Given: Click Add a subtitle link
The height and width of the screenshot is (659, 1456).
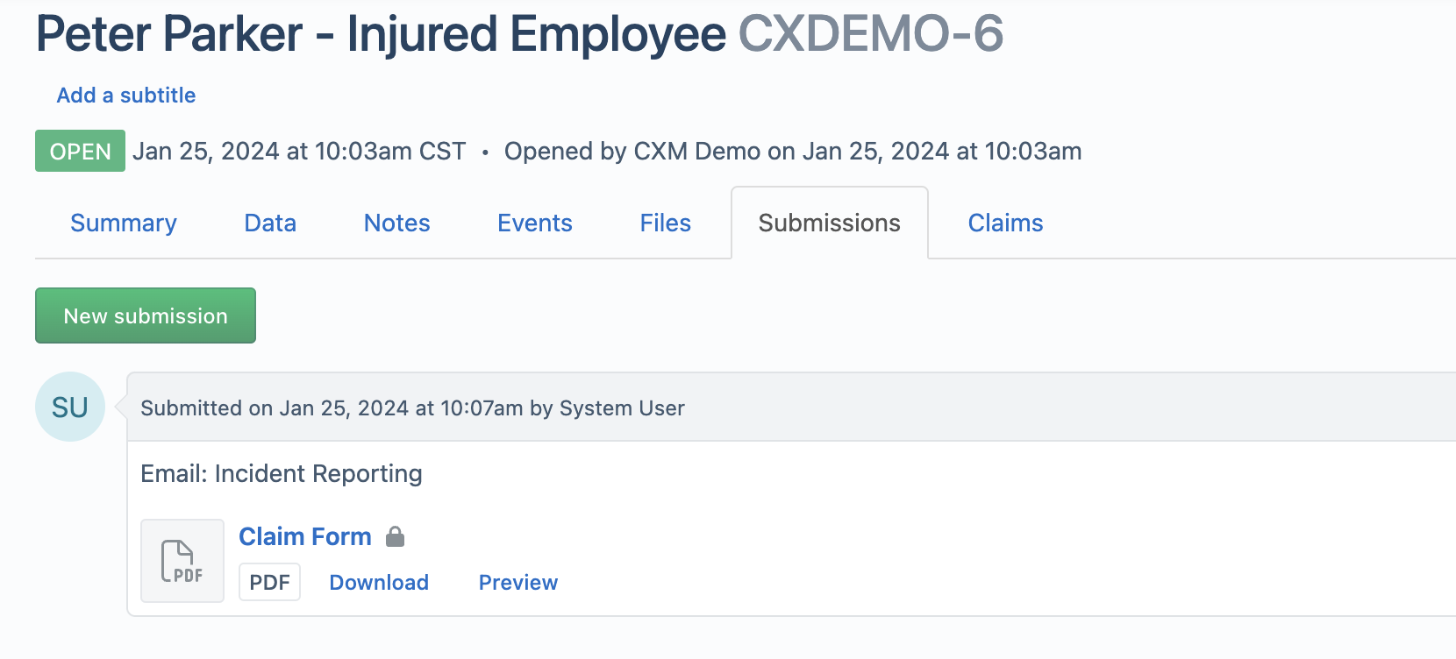Looking at the screenshot, I should pos(126,95).
